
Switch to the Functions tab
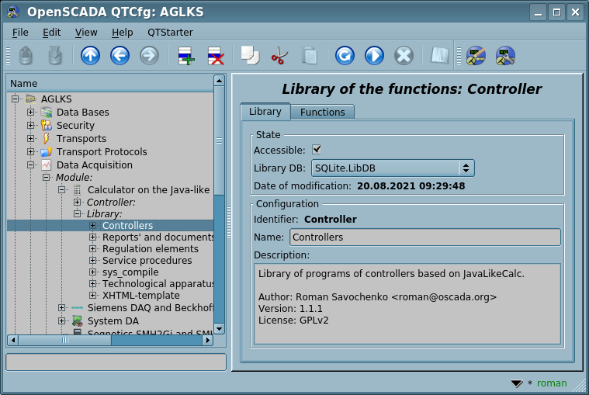[x=322, y=113]
